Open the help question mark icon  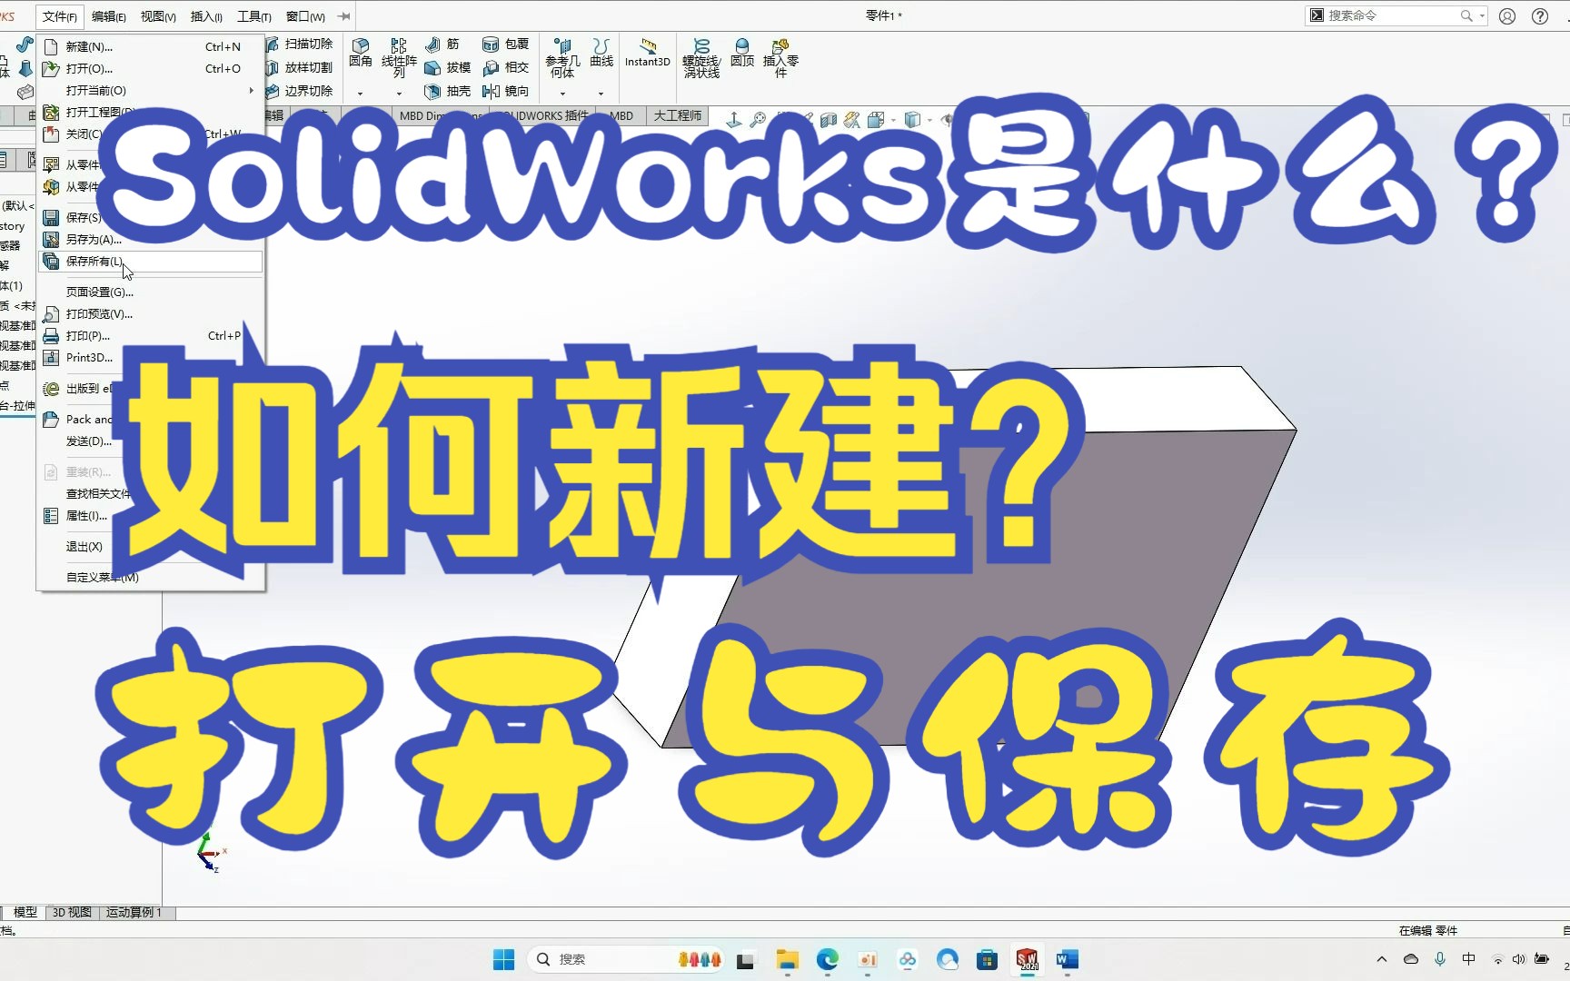coord(1540,15)
